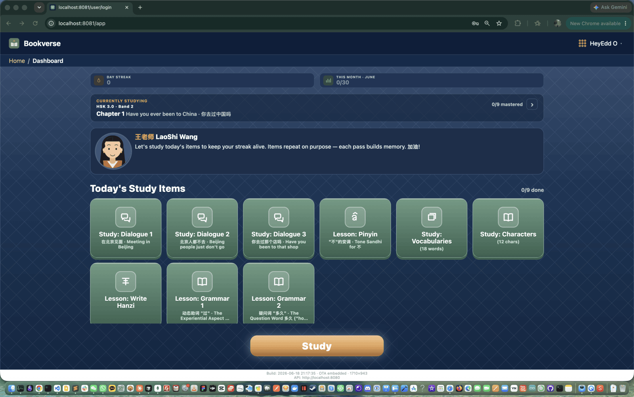Open Discord from the Dock

(367, 388)
